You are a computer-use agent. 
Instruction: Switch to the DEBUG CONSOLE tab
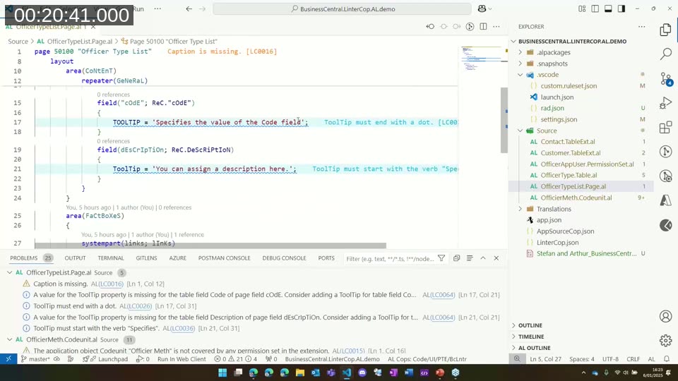pyautogui.click(x=284, y=258)
